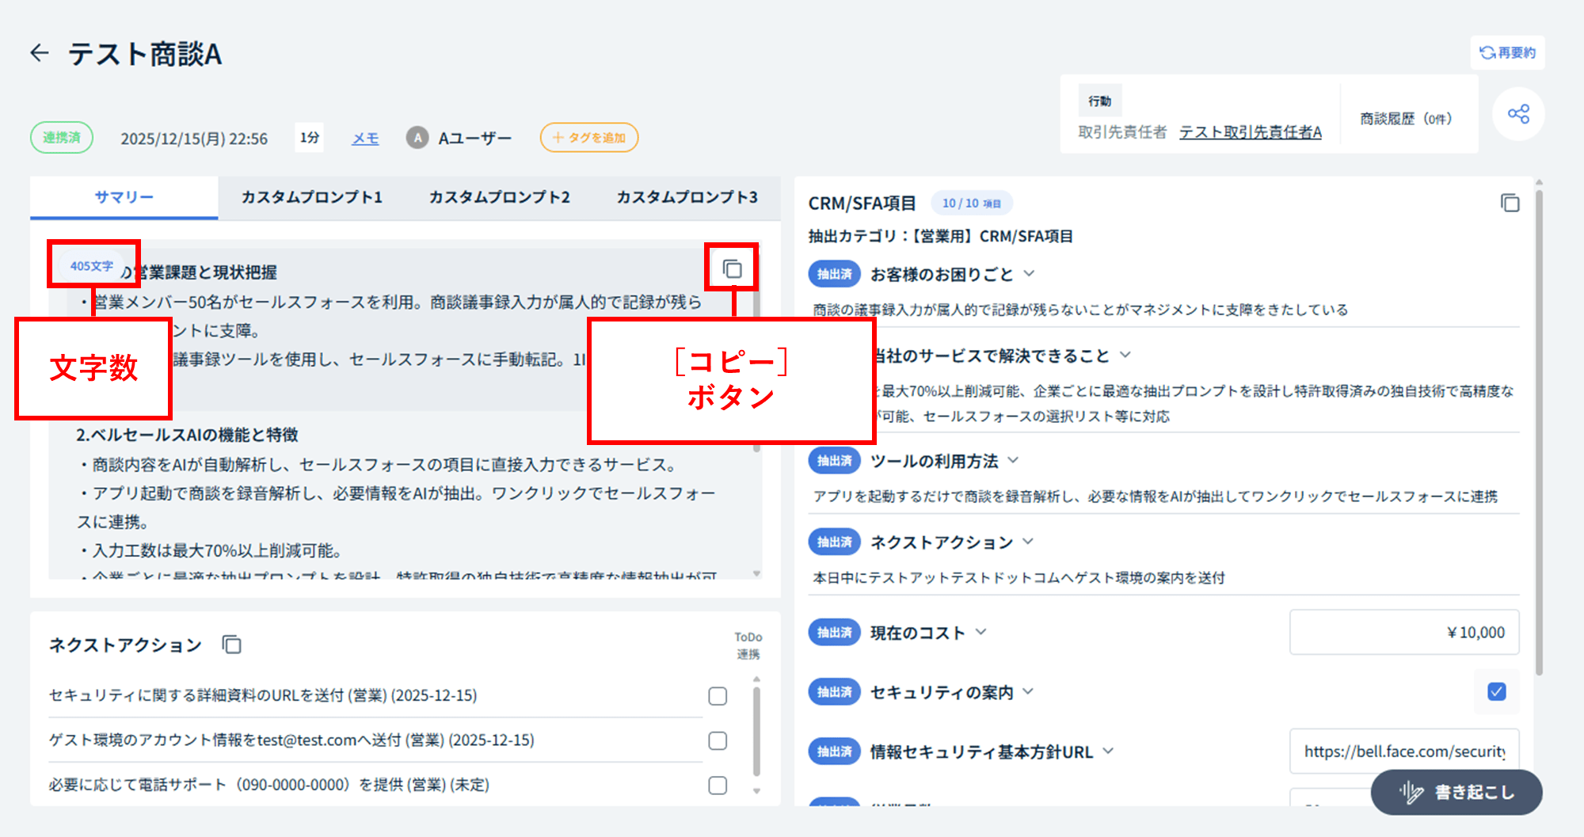
Task: Open the 書き起こし transcription button
Action: tap(1456, 792)
